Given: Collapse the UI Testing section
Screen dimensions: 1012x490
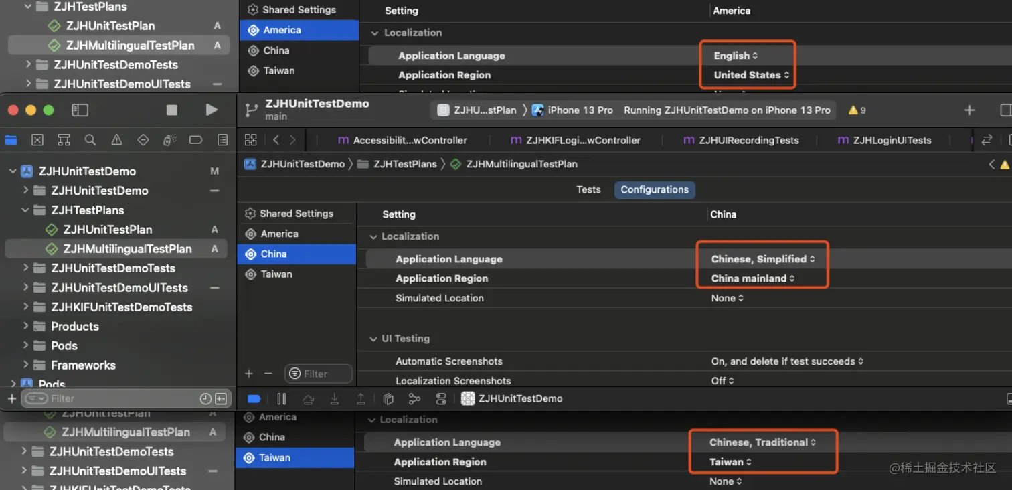Looking at the screenshot, I should 373,339.
